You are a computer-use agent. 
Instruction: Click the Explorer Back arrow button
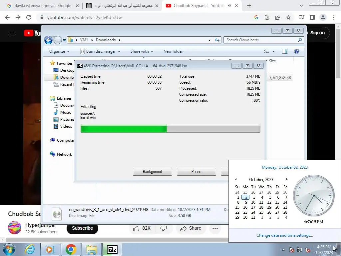pyautogui.click(x=48, y=40)
